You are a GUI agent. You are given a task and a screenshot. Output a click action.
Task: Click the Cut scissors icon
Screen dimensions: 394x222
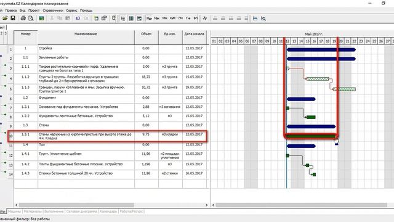coord(52,18)
